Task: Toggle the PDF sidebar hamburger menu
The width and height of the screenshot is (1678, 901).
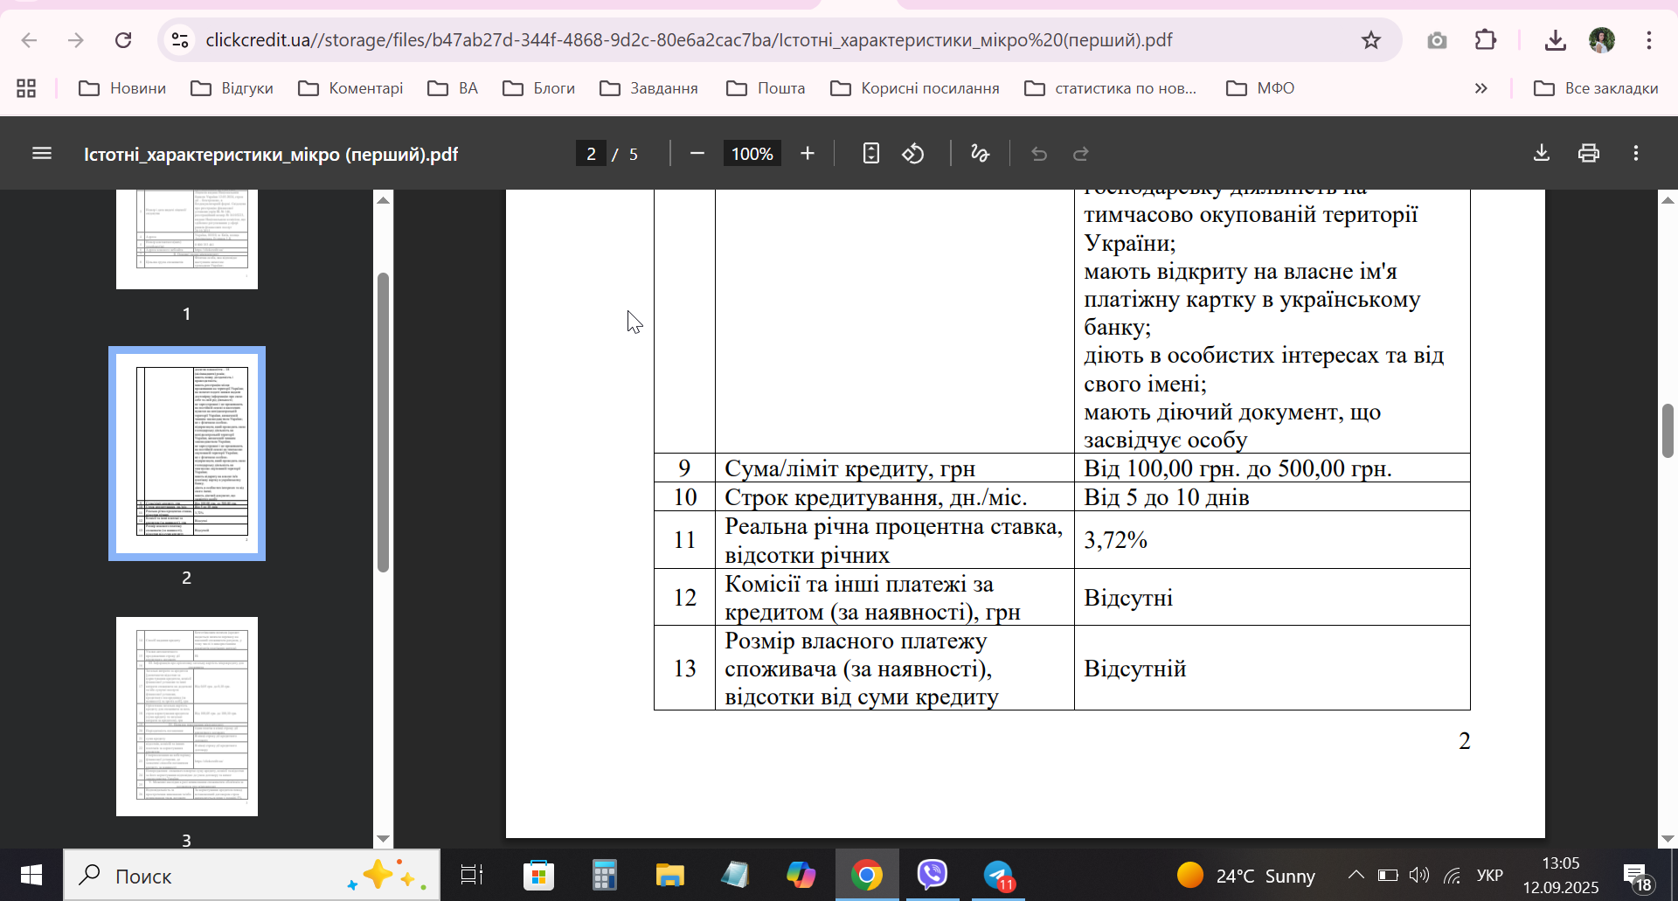Action: (42, 154)
